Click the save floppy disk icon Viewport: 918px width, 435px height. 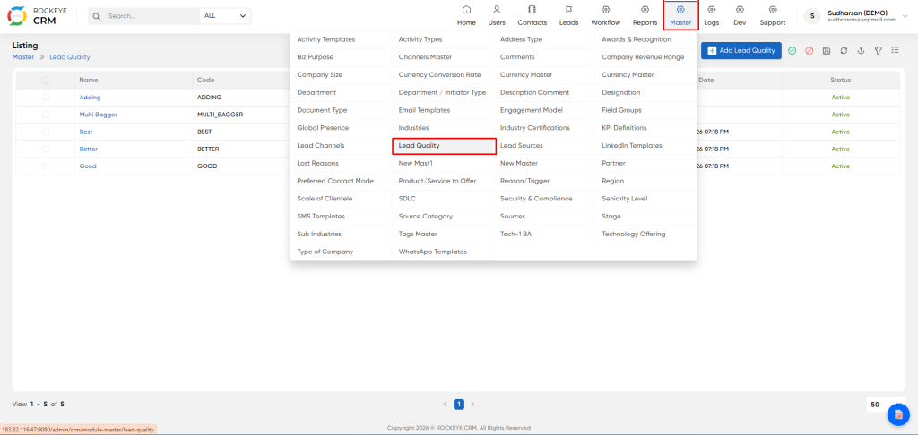coord(826,51)
